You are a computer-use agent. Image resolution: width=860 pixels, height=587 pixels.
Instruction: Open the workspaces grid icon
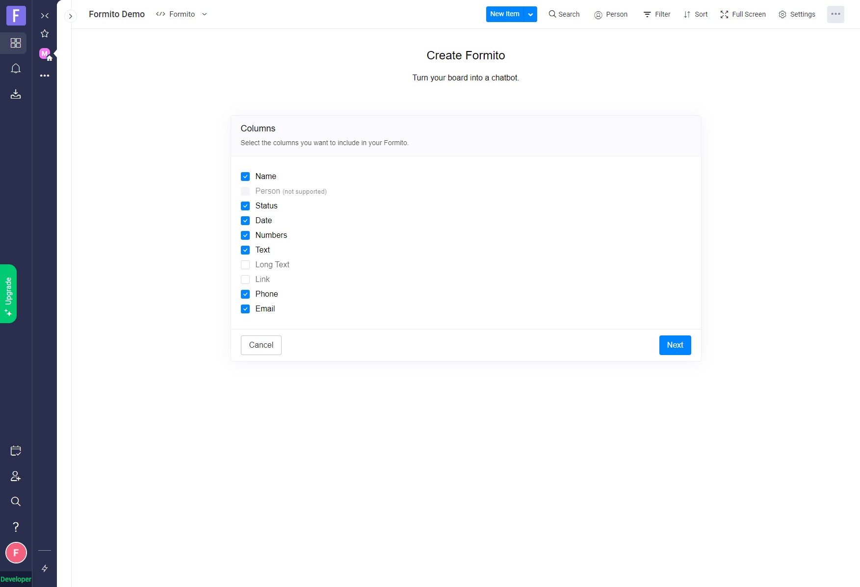coord(16,43)
